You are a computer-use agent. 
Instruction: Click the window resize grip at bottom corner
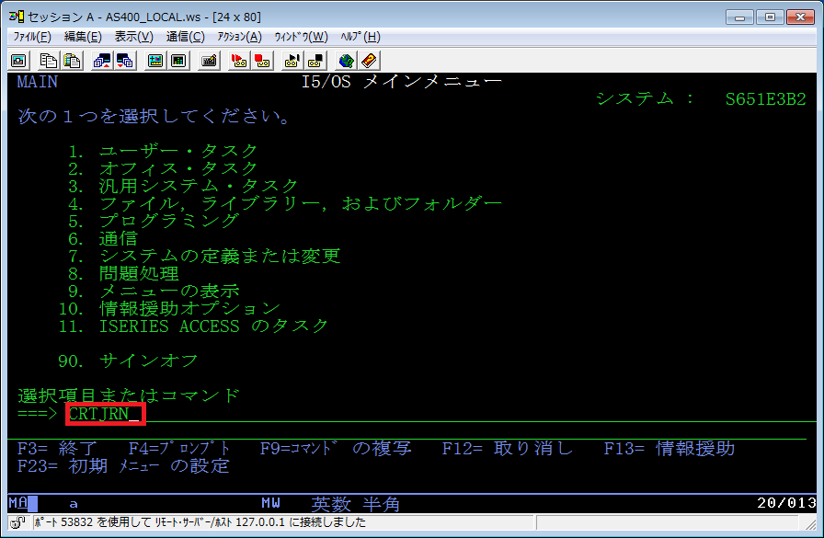810,523
